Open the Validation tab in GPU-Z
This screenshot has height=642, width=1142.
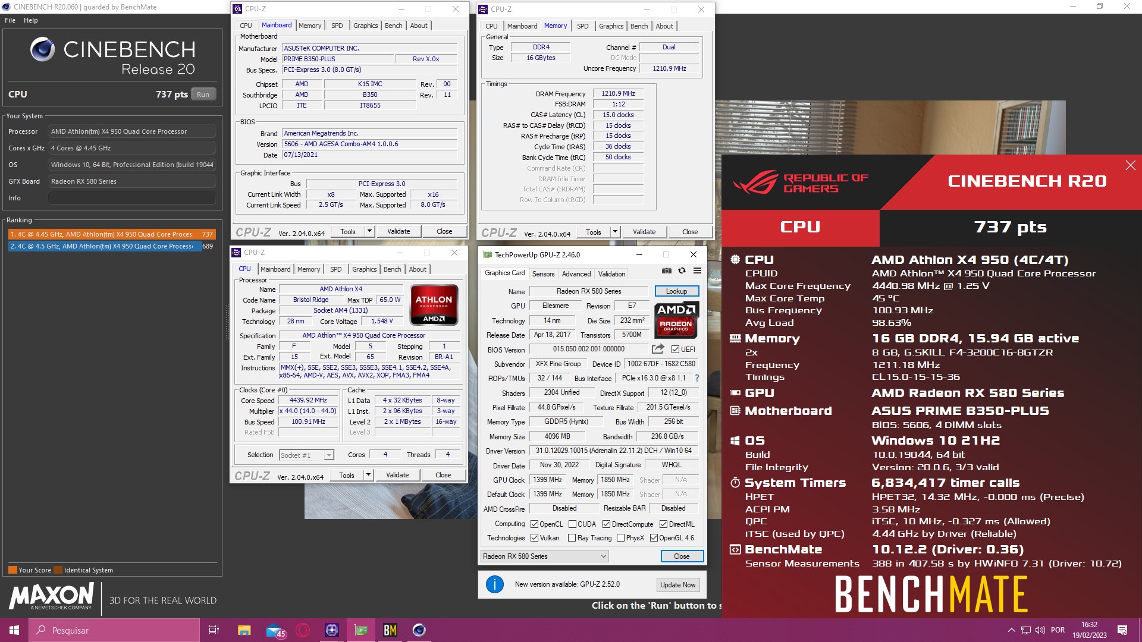click(x=611, y=274)
